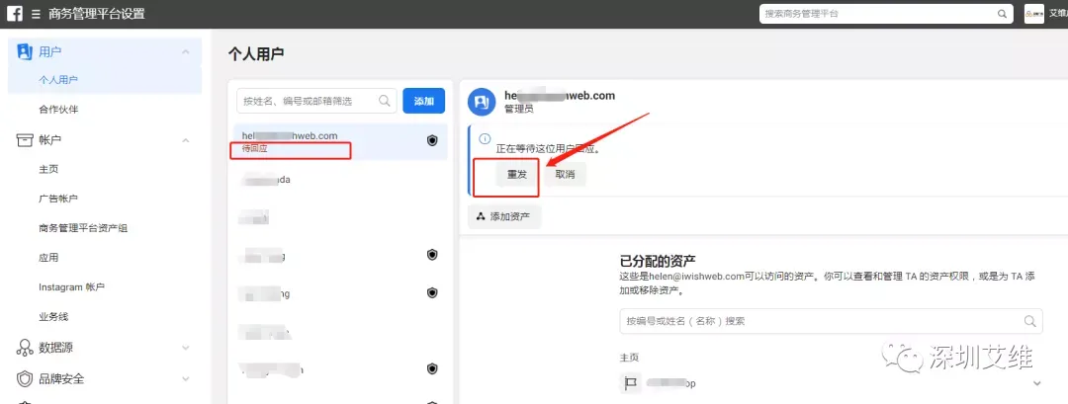The image size is (1068, 404).
Task: Click admin shield icon beside hel...hweb.com row
Action: click(432, 140)
